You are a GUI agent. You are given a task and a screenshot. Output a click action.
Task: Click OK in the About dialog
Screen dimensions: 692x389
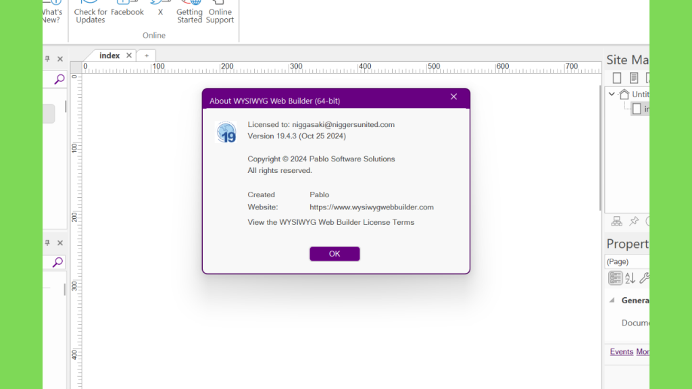click(x=335, y=254)
